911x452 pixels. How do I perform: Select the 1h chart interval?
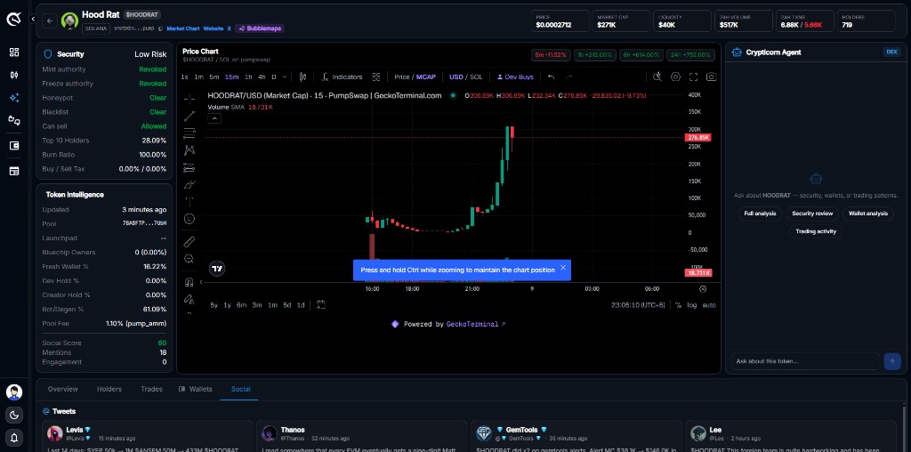click(x=248, y=77)
